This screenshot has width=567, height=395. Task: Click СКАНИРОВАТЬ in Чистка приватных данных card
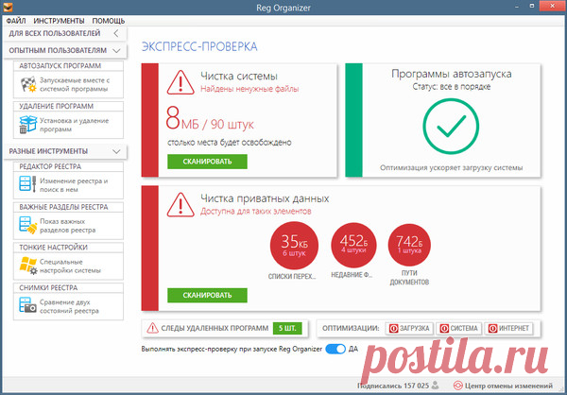coord(207,296)
